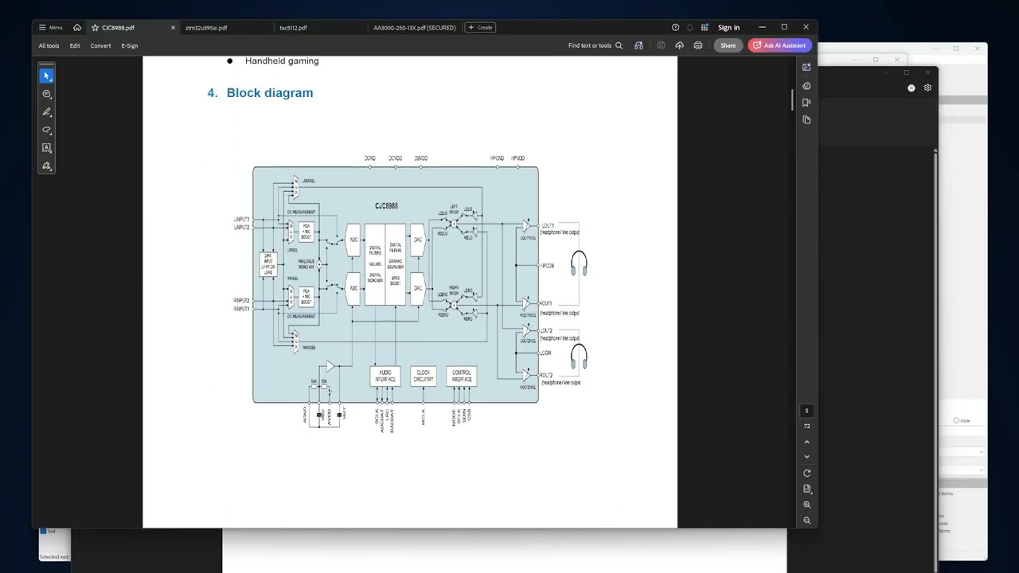The width and height of the screenshot is (1019, 573).
Task: Click Find text or tools search
Action: [x=595, y=45]
